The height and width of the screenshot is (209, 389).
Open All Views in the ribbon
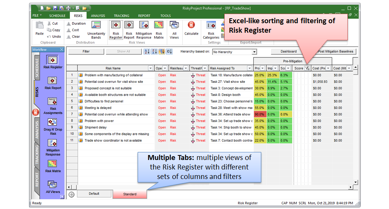point(174,30)
